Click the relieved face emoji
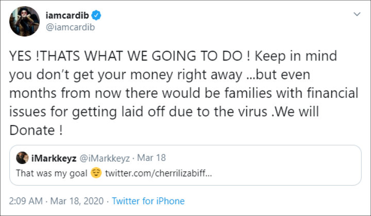This screenshot has width=371, height=216. pos(96,173)
